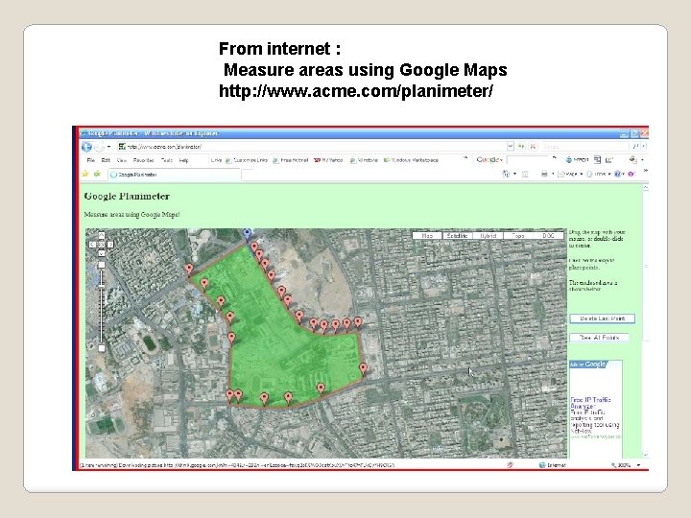This screenshot has height=518, width=691.
Task: Open the Tools menu
Action: pos(167,160)
